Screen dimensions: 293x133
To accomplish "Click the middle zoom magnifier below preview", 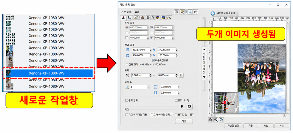I will coord(216,120).
